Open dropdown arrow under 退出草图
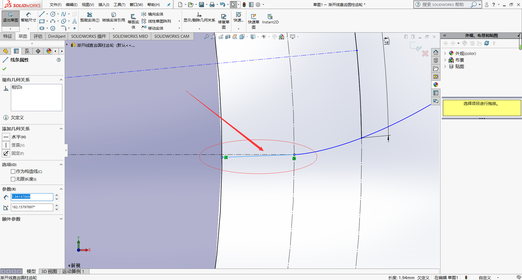 pos(11,29)
